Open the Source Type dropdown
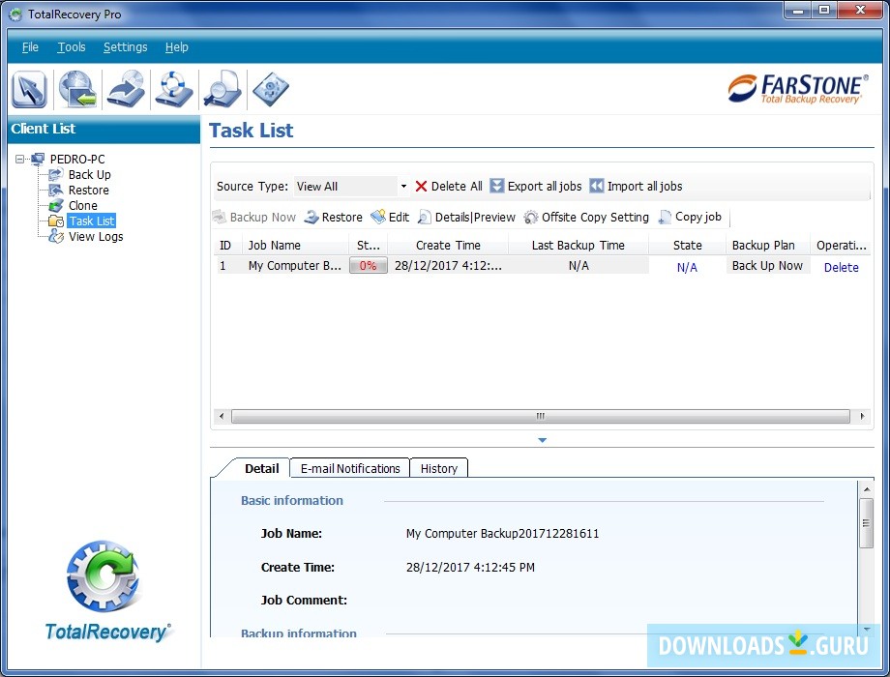This screenshot has height=677, width=890. click(x=404, y=186)
